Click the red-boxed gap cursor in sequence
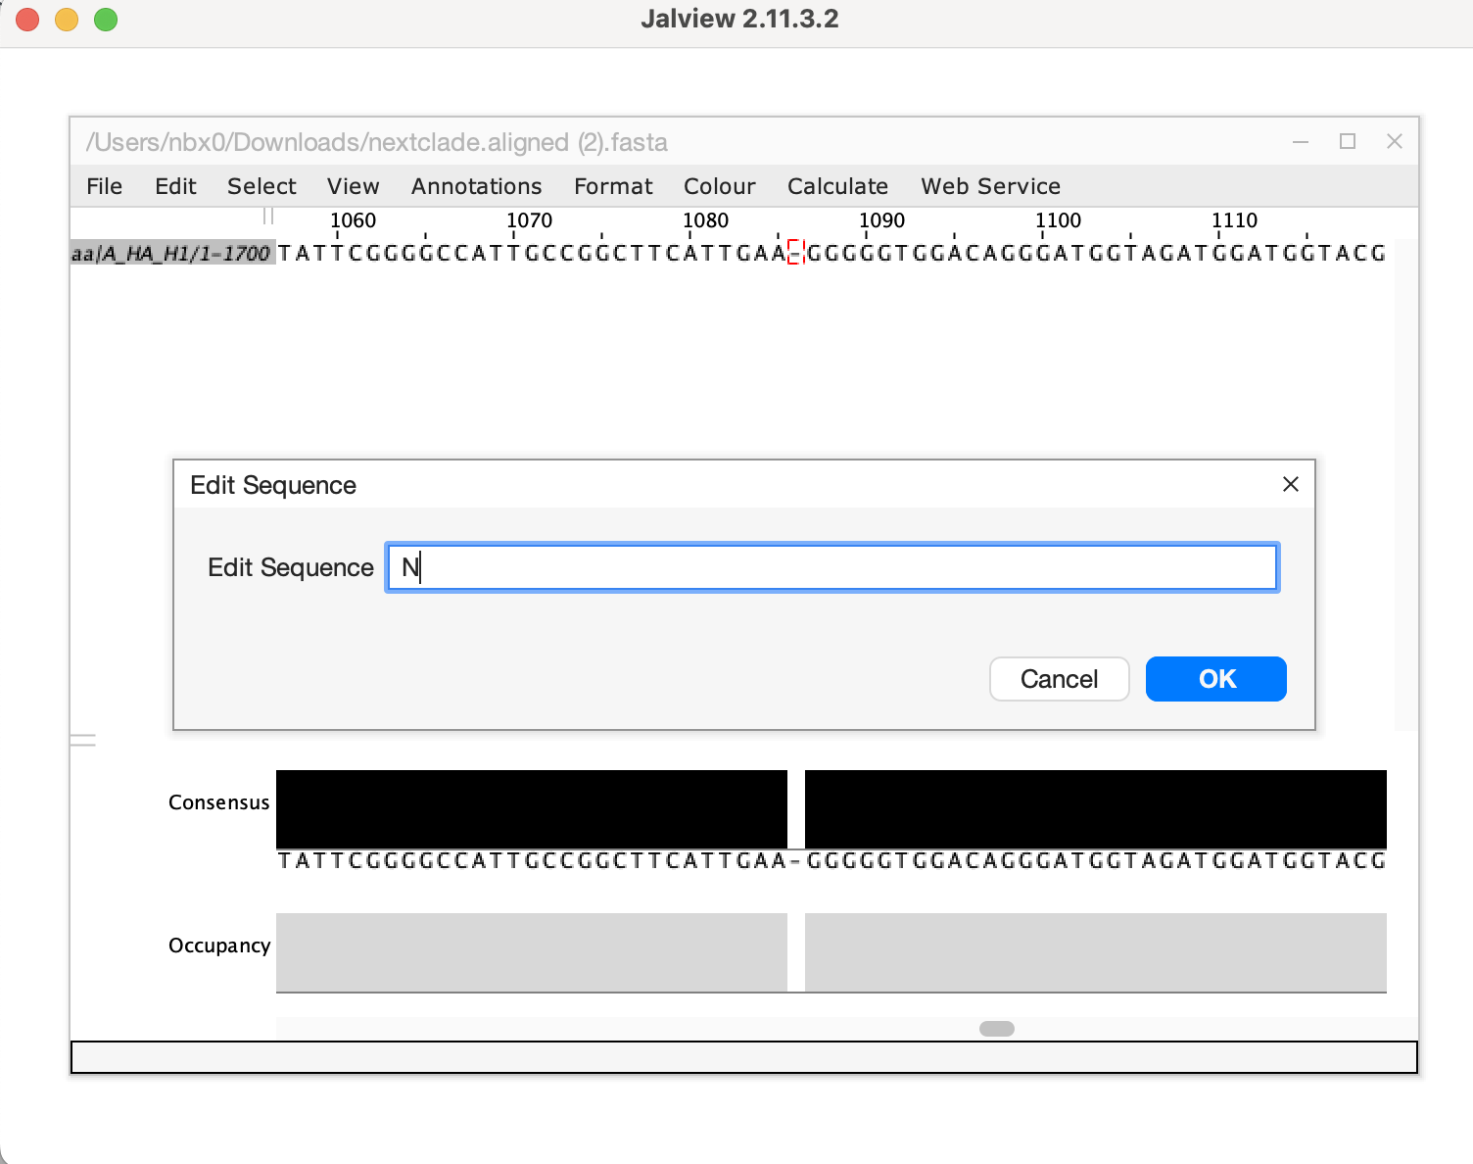 pyautogui.click(x=795, y=254)
